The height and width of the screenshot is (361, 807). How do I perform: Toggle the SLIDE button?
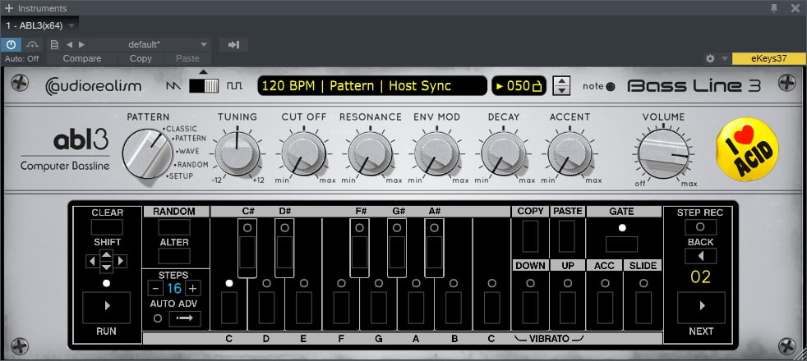pyautogui.click(x=643, y=307)
